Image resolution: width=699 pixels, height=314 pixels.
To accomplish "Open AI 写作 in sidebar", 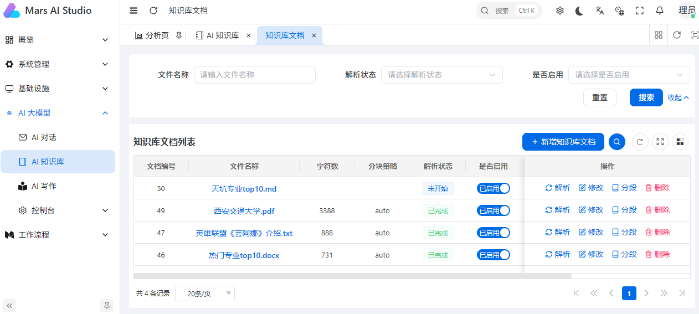I will tap(58, 186).
